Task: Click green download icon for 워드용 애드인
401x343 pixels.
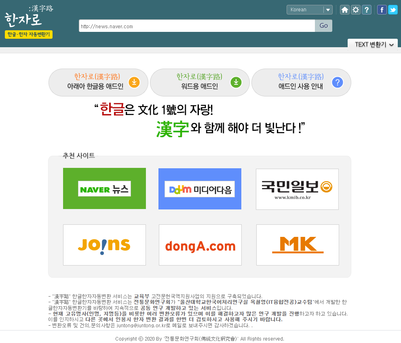Action: 236,82
